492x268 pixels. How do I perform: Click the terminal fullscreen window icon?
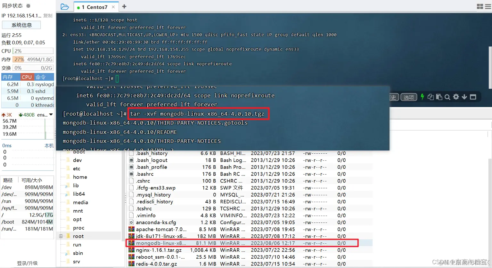point(473,97)
